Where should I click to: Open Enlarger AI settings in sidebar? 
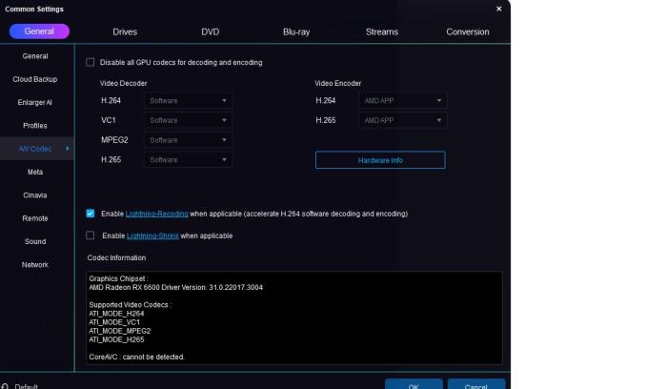click(35, 102)
